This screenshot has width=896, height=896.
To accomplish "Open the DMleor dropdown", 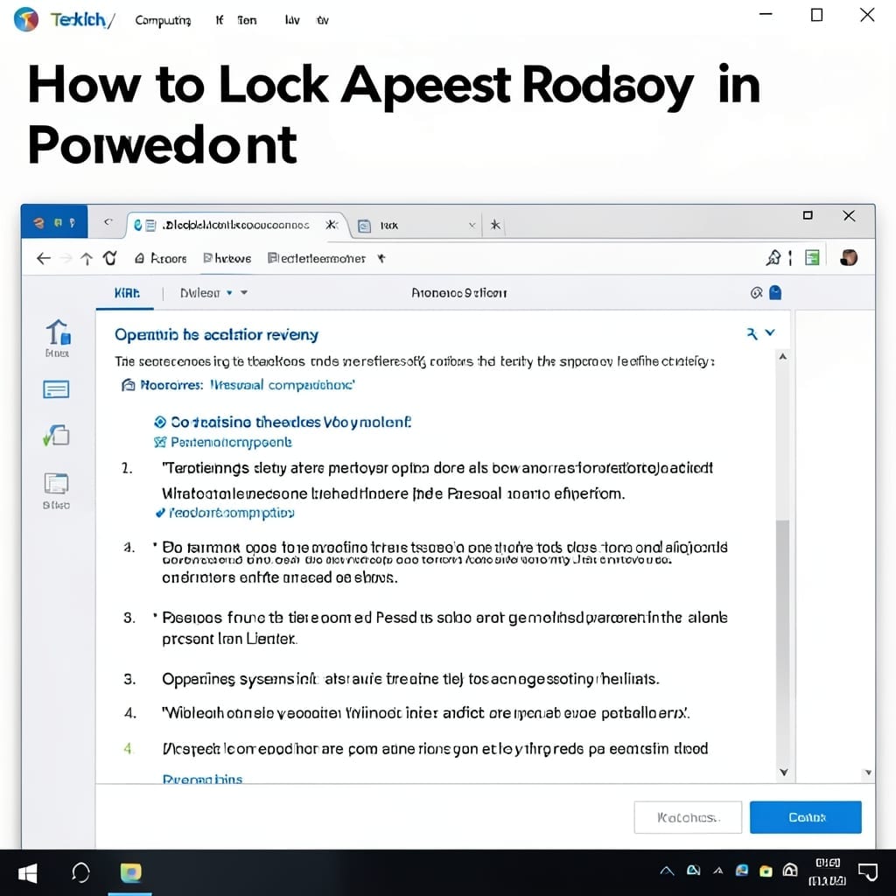I will 206,293.
